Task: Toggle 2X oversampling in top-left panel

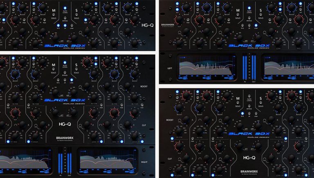Action: [65, 25]
